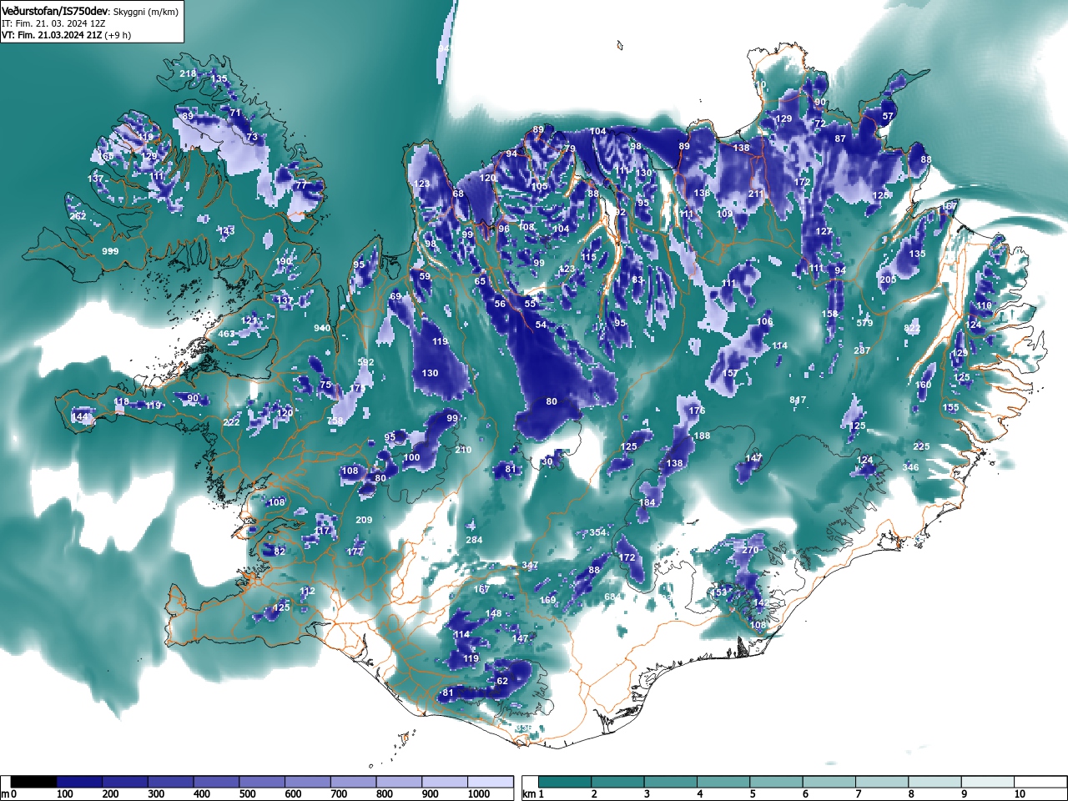Click the visibility value 169
The image size is (1068, 801).
point(547,600)
